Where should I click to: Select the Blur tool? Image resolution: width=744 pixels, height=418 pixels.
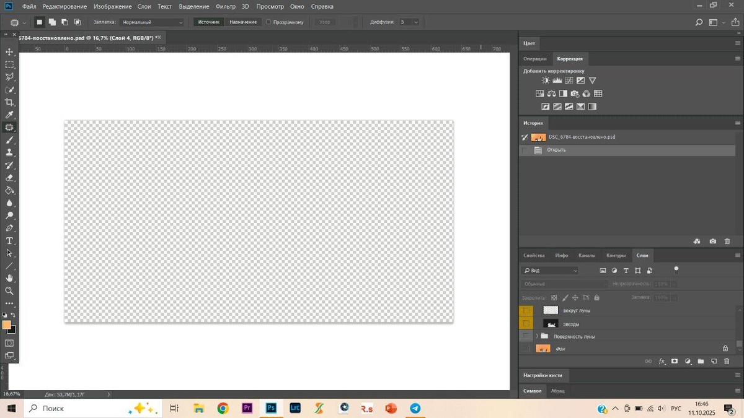tap(9, 203)
